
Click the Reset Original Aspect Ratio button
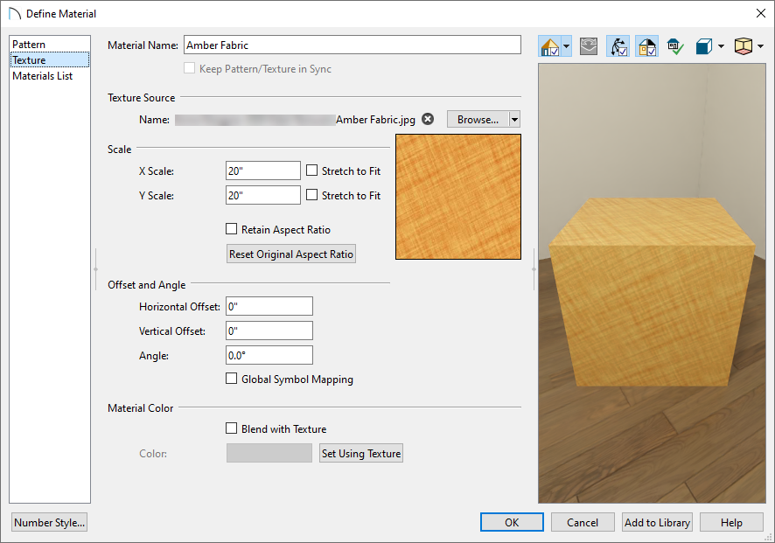(290, 254)
